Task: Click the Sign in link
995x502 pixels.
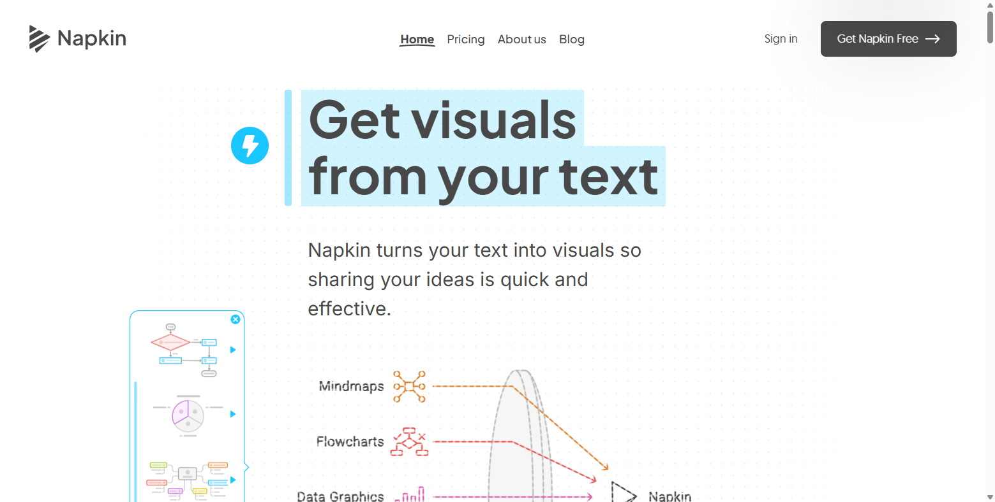Action: [x=781, y=39]
